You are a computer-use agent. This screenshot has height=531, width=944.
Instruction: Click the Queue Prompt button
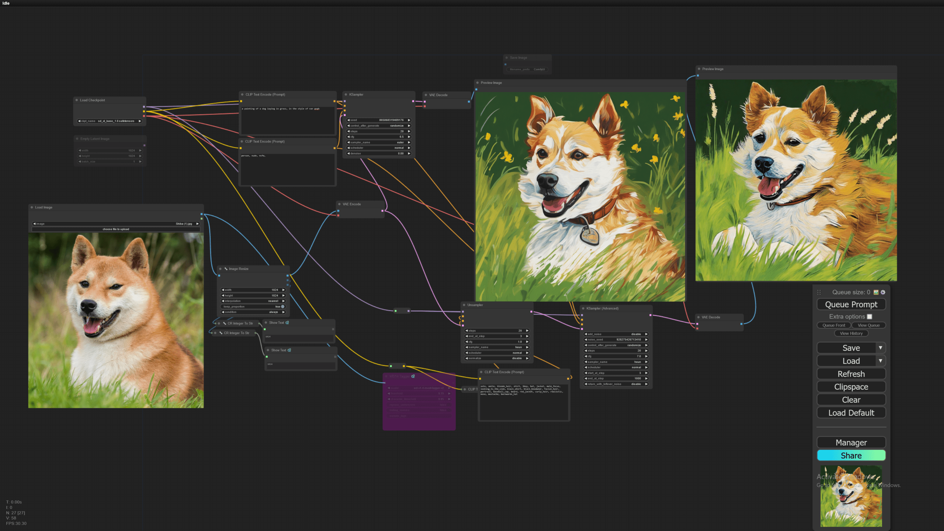(x=851, y=304)
